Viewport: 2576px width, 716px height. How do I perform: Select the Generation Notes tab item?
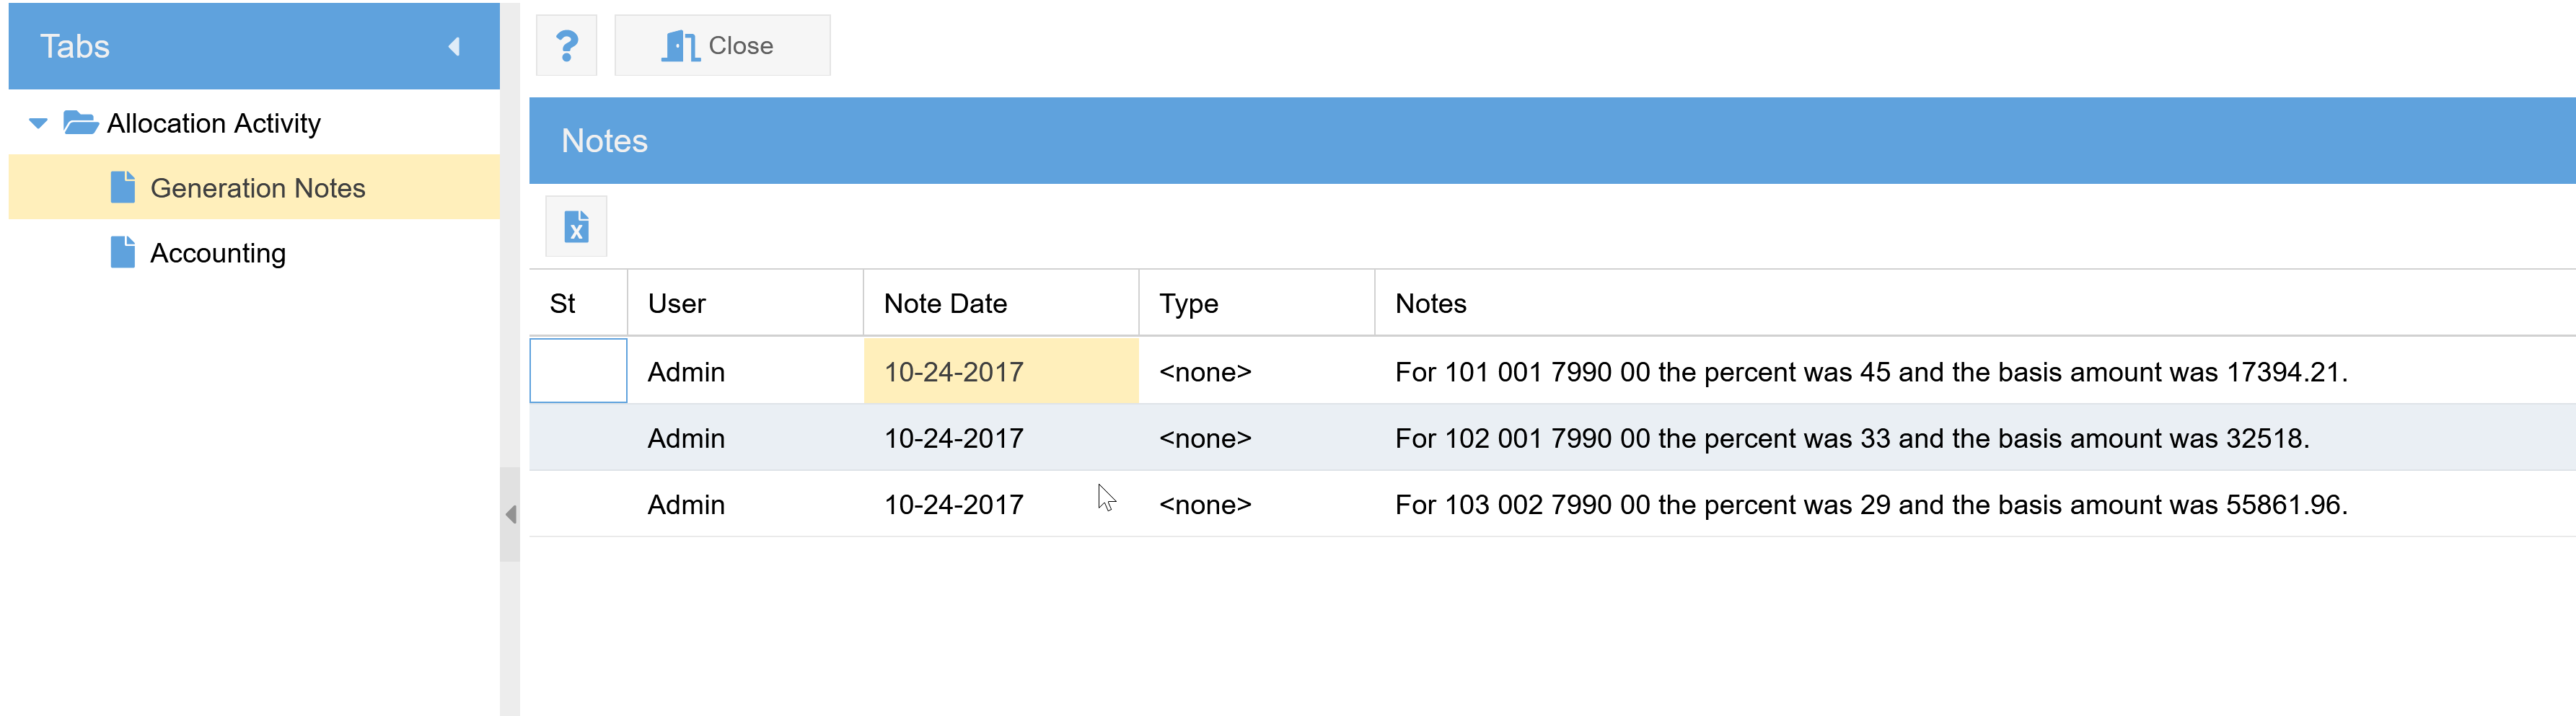point(257,188)
